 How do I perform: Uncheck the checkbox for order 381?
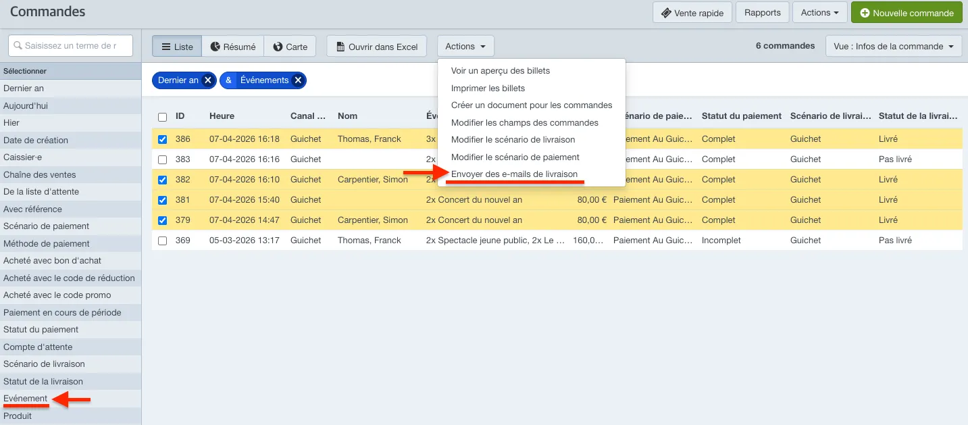pos(162,201)
